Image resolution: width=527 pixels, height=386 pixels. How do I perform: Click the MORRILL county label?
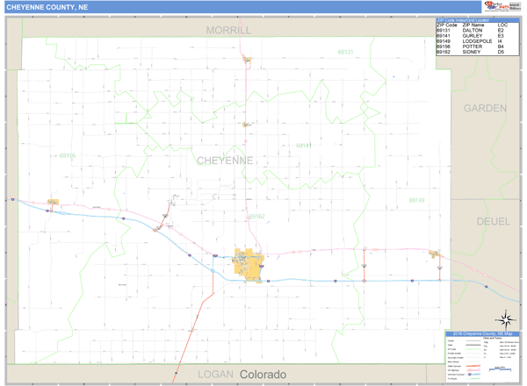click(228, 30)
